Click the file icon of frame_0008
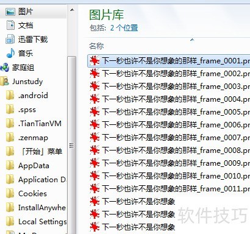This screenshot has width=250, height=234. (x=95, y=151)
